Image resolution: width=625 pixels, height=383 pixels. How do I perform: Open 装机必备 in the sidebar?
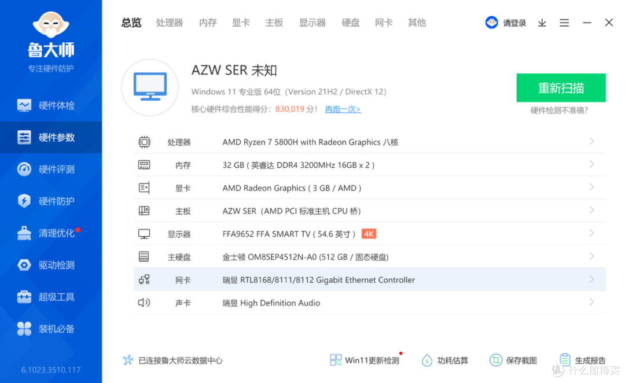(x=51, y=329)
